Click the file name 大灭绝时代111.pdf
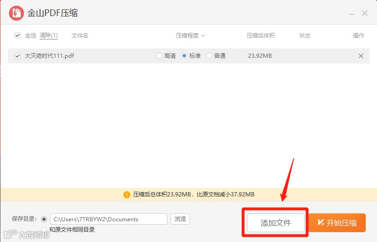Image resolution: width=377 pixels, height=242 pixels. tap(49, 56)
